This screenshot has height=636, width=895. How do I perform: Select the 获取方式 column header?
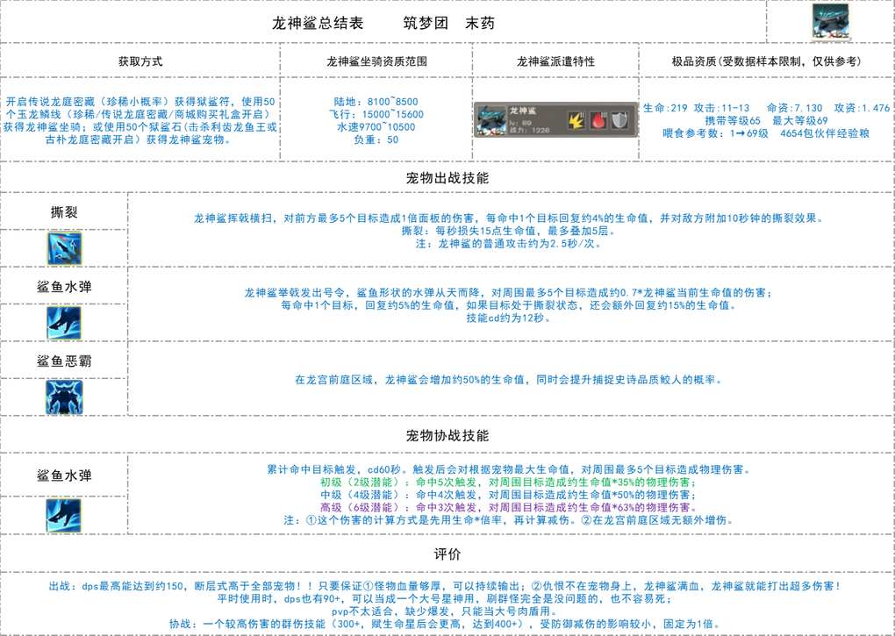140,61
